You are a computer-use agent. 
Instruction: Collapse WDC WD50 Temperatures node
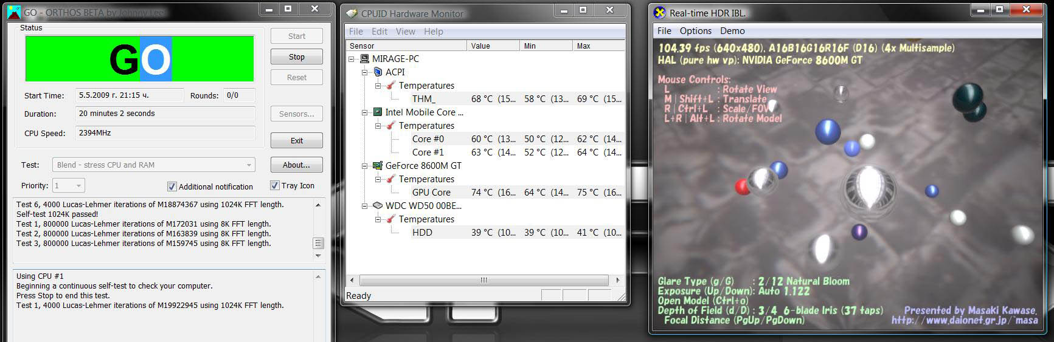pyautogui.click(x=378, y=219)
